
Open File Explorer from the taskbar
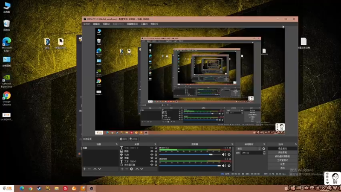[57, 188]
